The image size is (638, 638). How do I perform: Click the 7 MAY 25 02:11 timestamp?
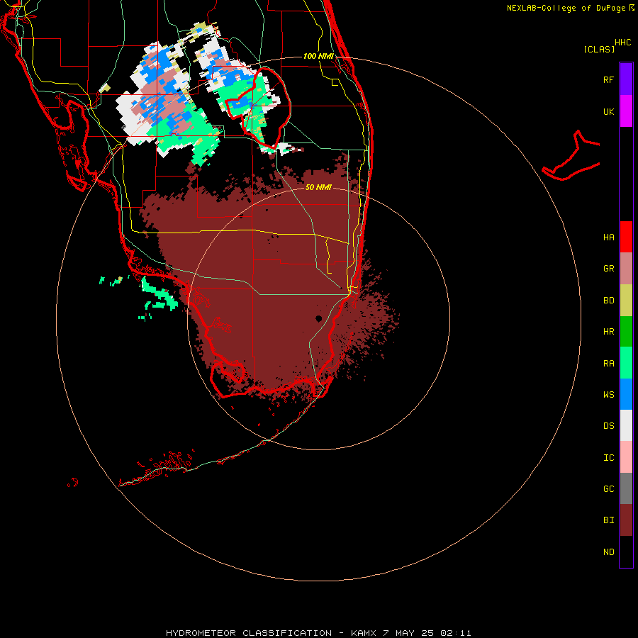[x=427, y=633]
